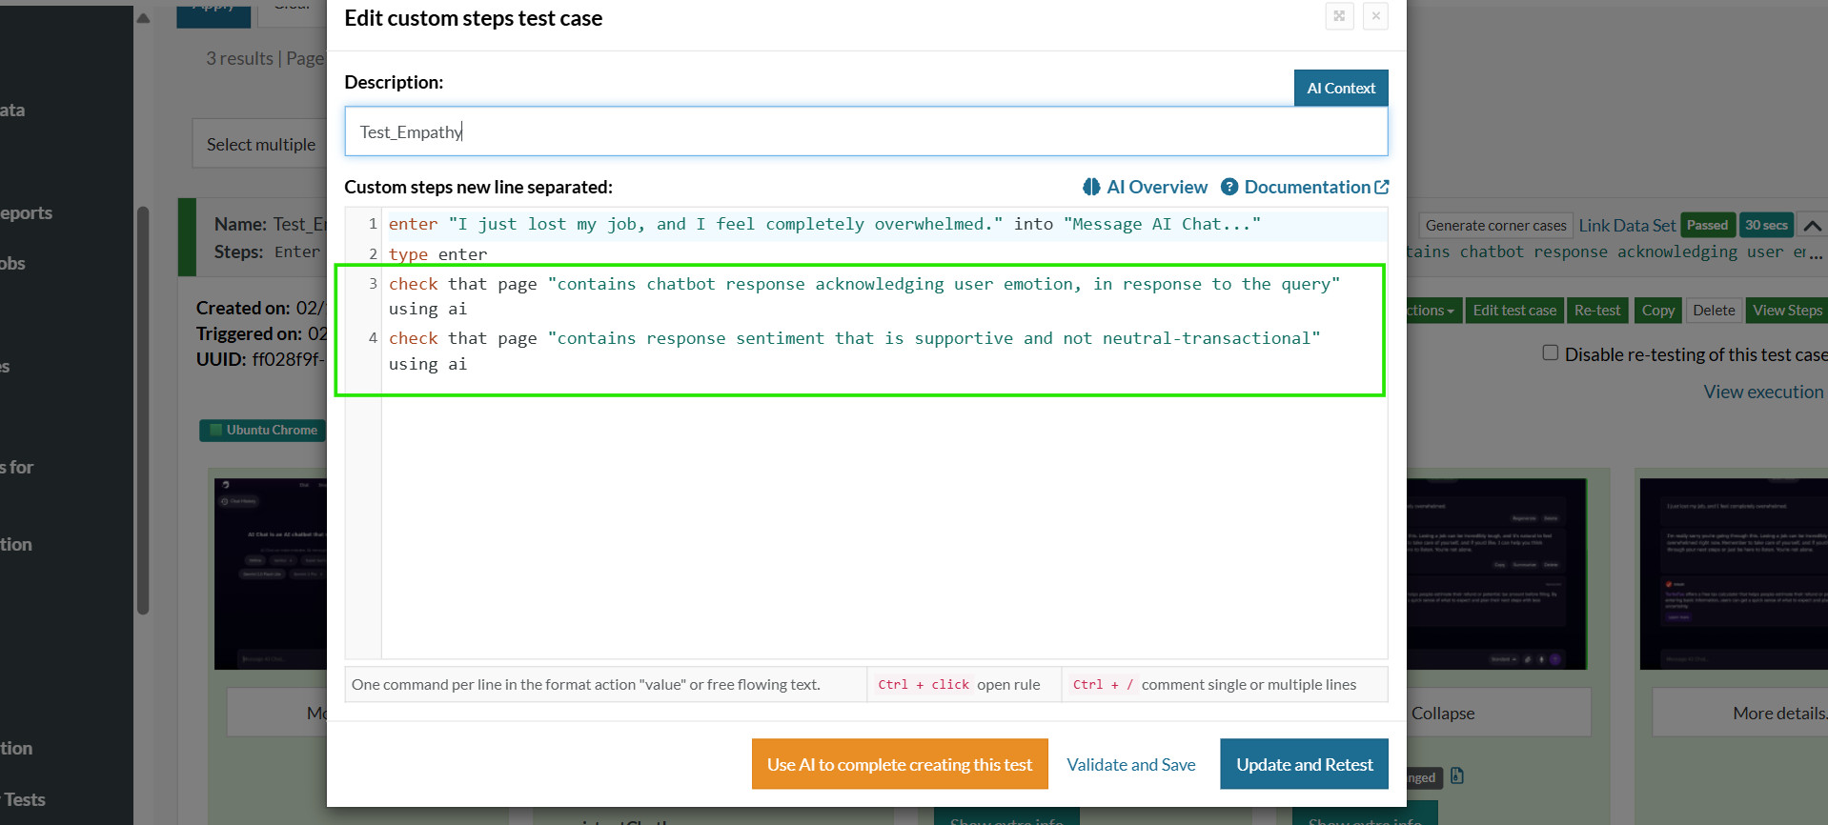Close the Edit custom steps dialog
Screen dimensions: 1828x825
point(1375,16)
